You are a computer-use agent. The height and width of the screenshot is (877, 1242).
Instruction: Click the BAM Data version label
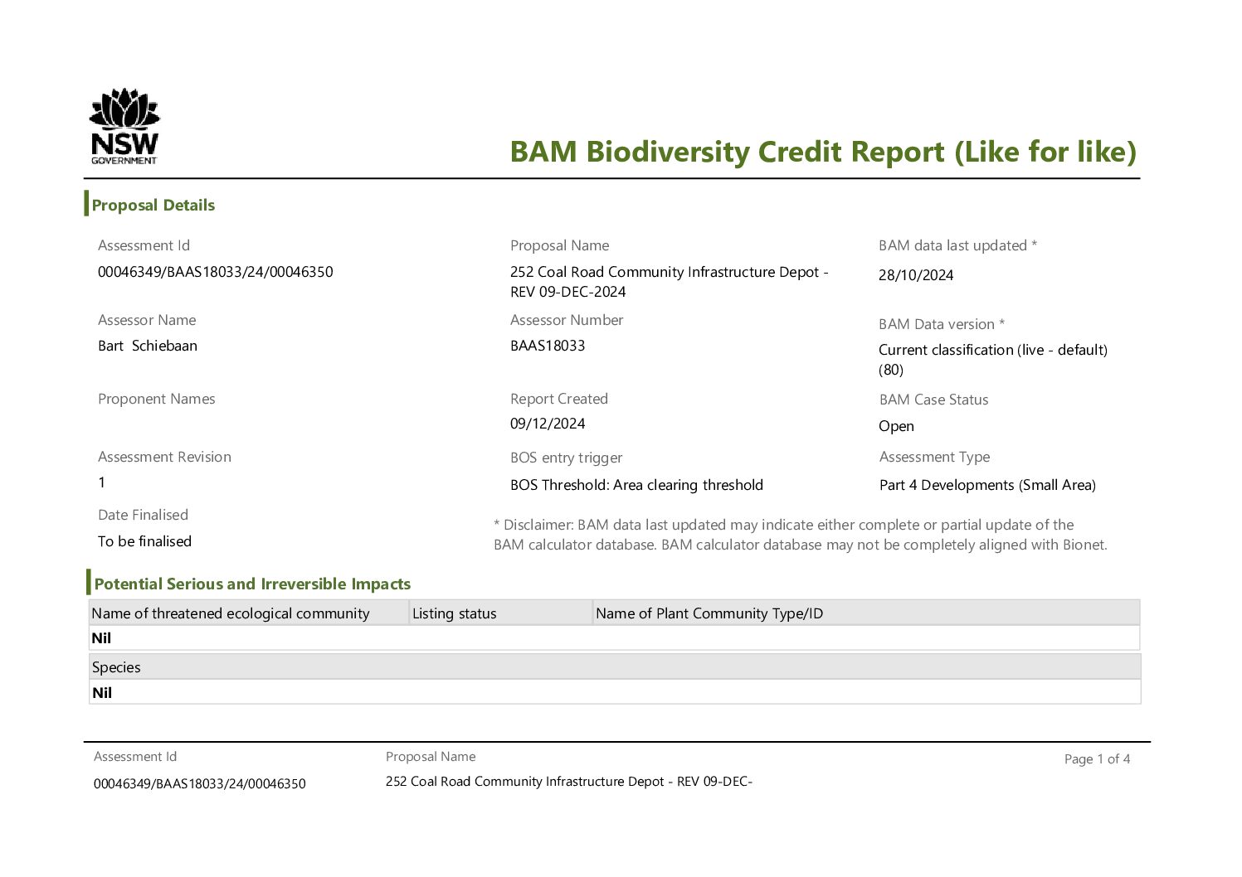[942, 324]
